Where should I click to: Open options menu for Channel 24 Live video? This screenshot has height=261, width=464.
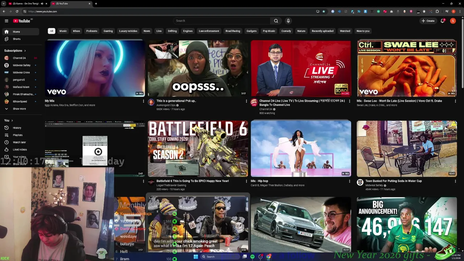(x=349, y=101)
